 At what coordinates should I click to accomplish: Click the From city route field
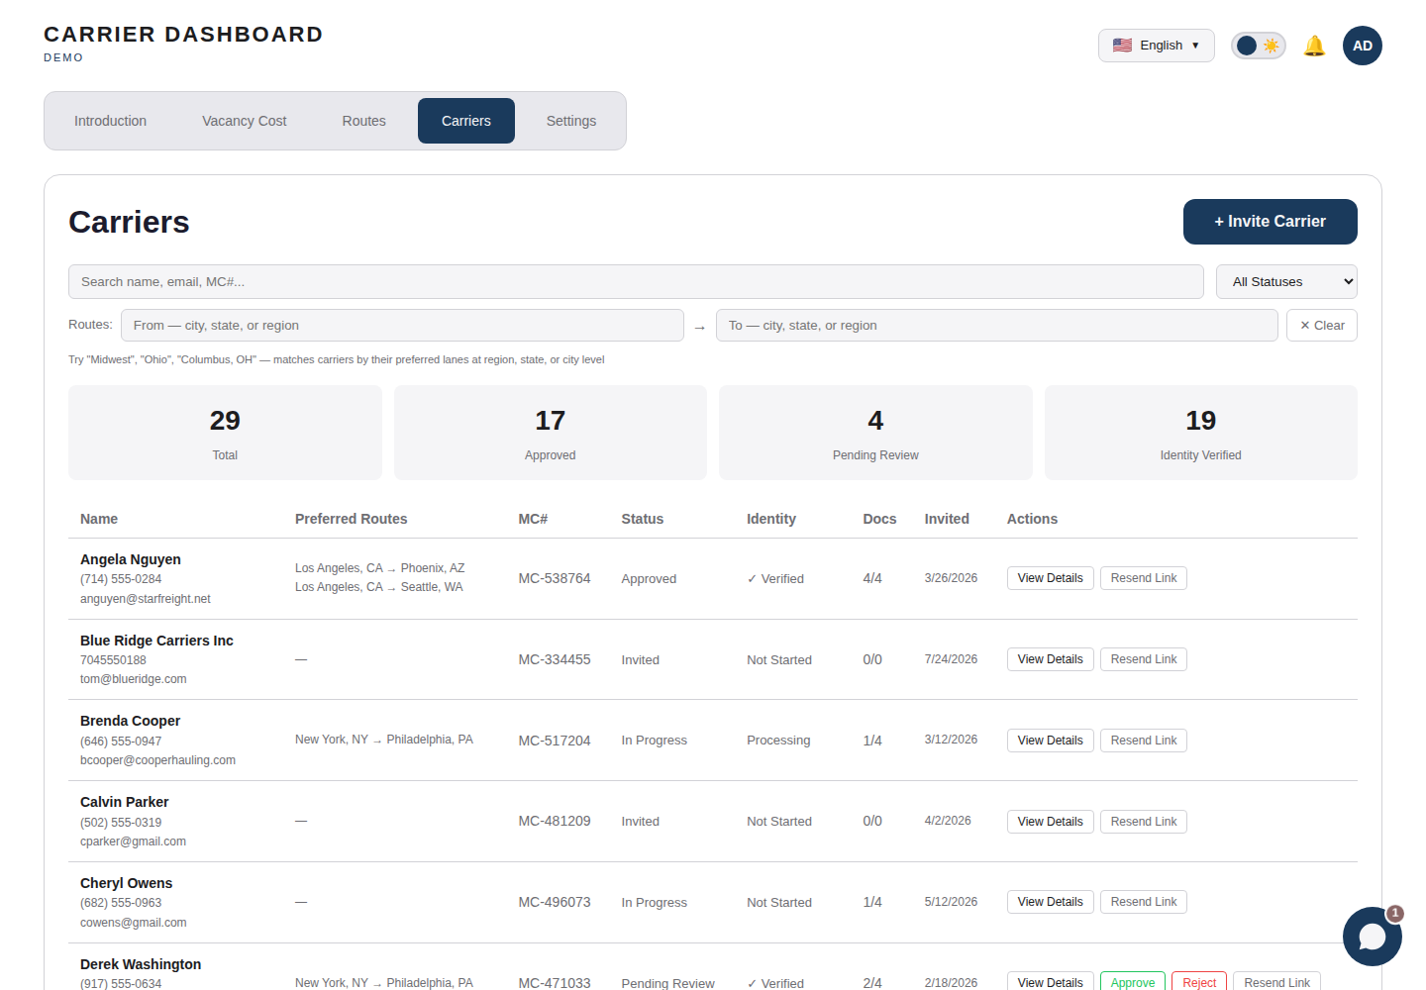coord(402,326)
